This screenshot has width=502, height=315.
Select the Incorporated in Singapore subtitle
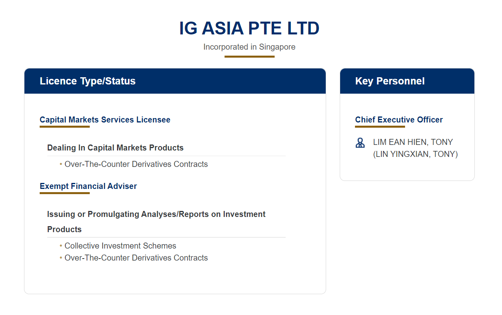click(249, 47)
